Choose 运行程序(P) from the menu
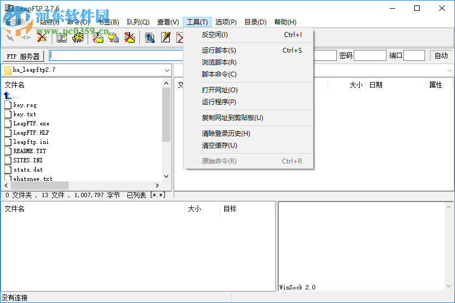This screenshot has height=303, width=455. click(248, 102)
